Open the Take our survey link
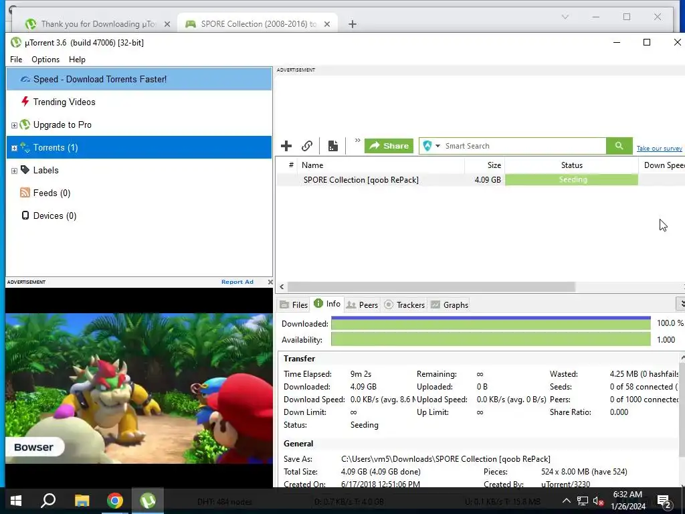Screen dimensions: 685x514 click(659, 149)
